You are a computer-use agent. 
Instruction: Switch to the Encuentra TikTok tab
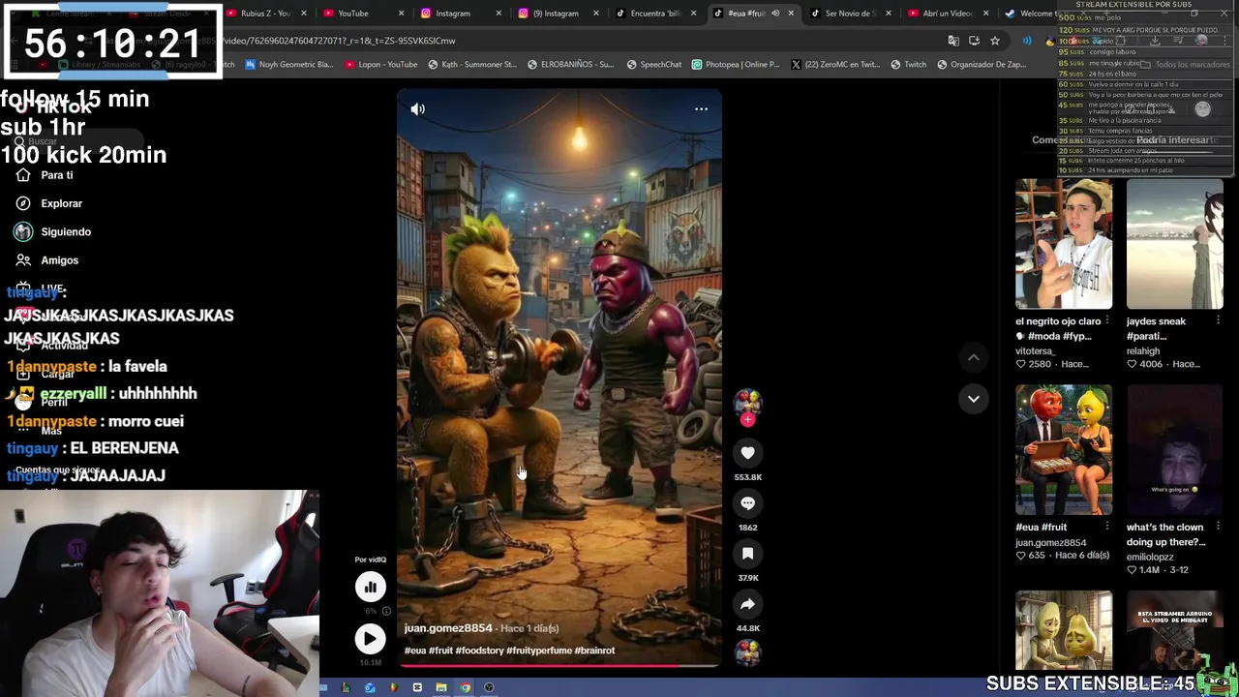[x=653, y=14]
